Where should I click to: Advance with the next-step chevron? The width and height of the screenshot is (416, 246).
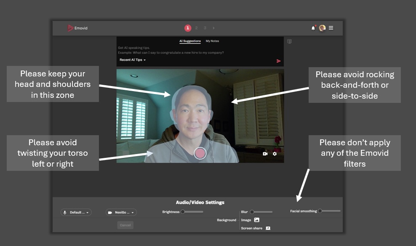pos(213,28)
